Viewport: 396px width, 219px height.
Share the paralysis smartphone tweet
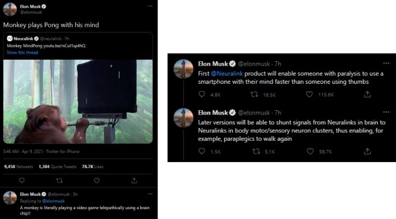(x=367, y=95)
